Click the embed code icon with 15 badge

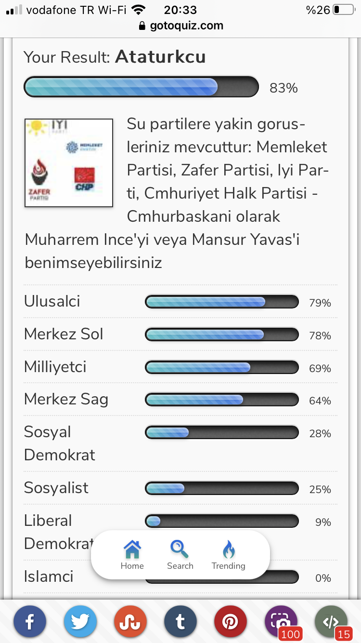331,622
